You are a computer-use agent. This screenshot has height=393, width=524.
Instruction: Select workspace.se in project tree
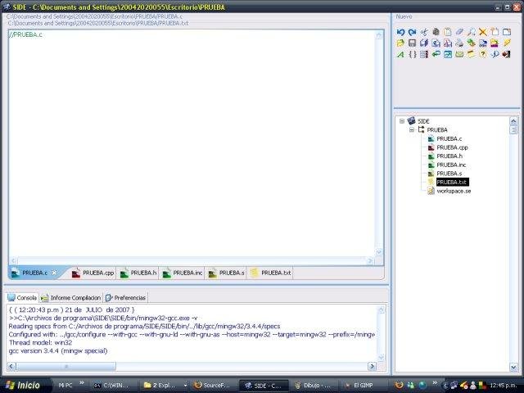(454, 191)
